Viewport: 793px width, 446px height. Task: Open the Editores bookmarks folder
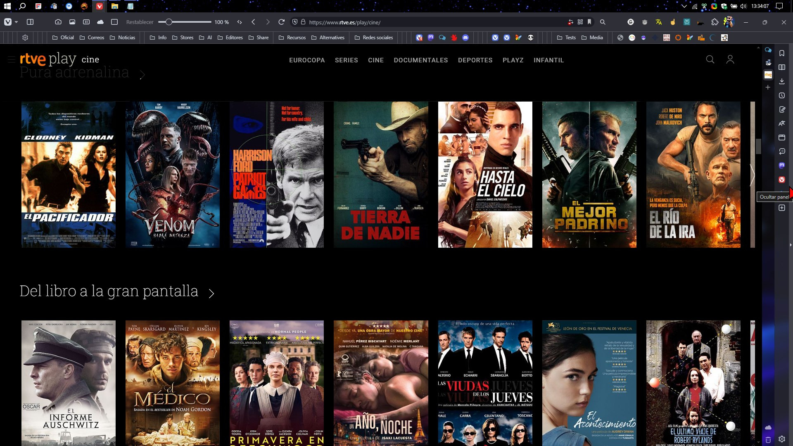point(230,38)
